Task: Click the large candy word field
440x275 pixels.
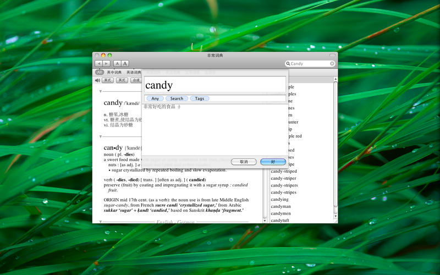Action: (x=215, y=85)
